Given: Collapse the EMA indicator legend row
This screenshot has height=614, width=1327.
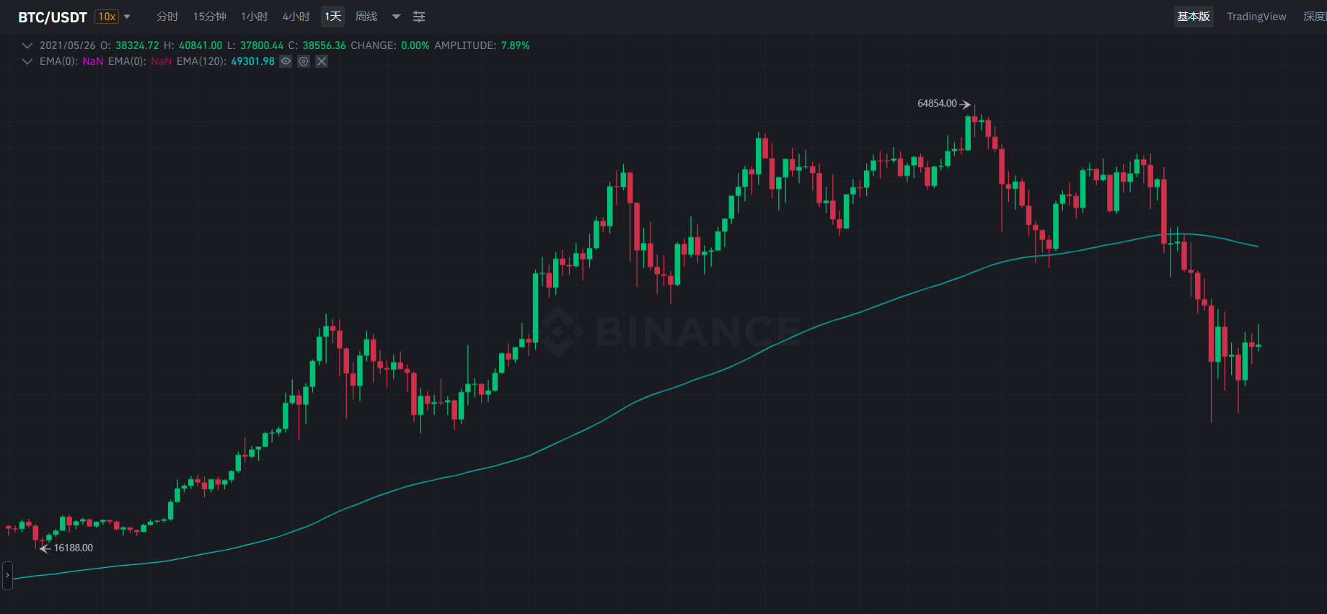Looking at the screenshot, I should pos(27,61).
